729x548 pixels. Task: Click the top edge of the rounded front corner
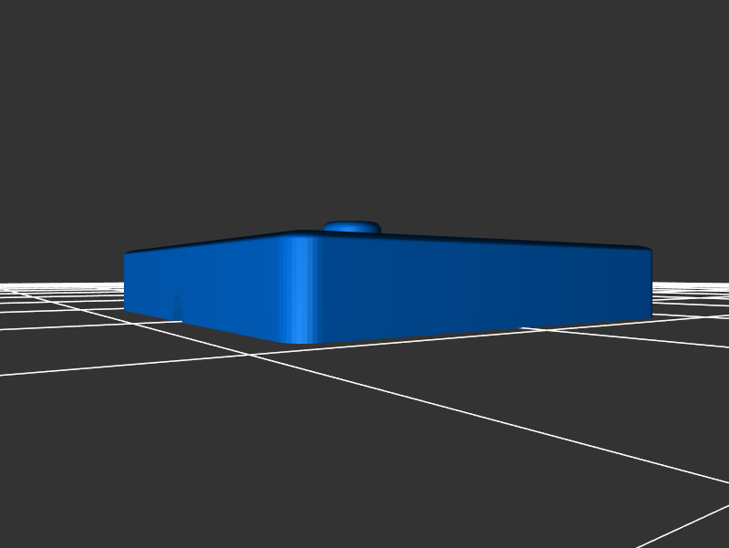[302, 233]
